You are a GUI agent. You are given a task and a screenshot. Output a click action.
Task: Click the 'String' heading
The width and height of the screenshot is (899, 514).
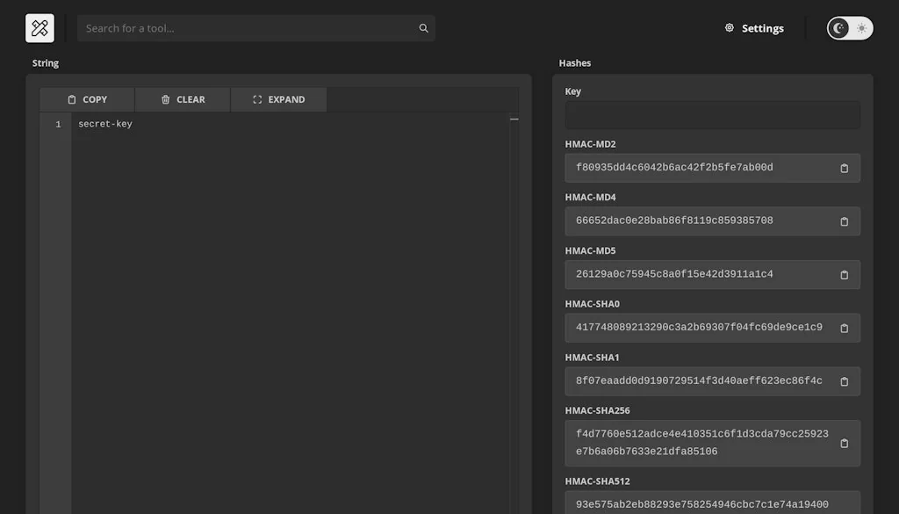coord(46,63)
